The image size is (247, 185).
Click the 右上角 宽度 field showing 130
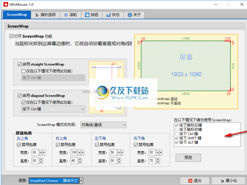74,152
